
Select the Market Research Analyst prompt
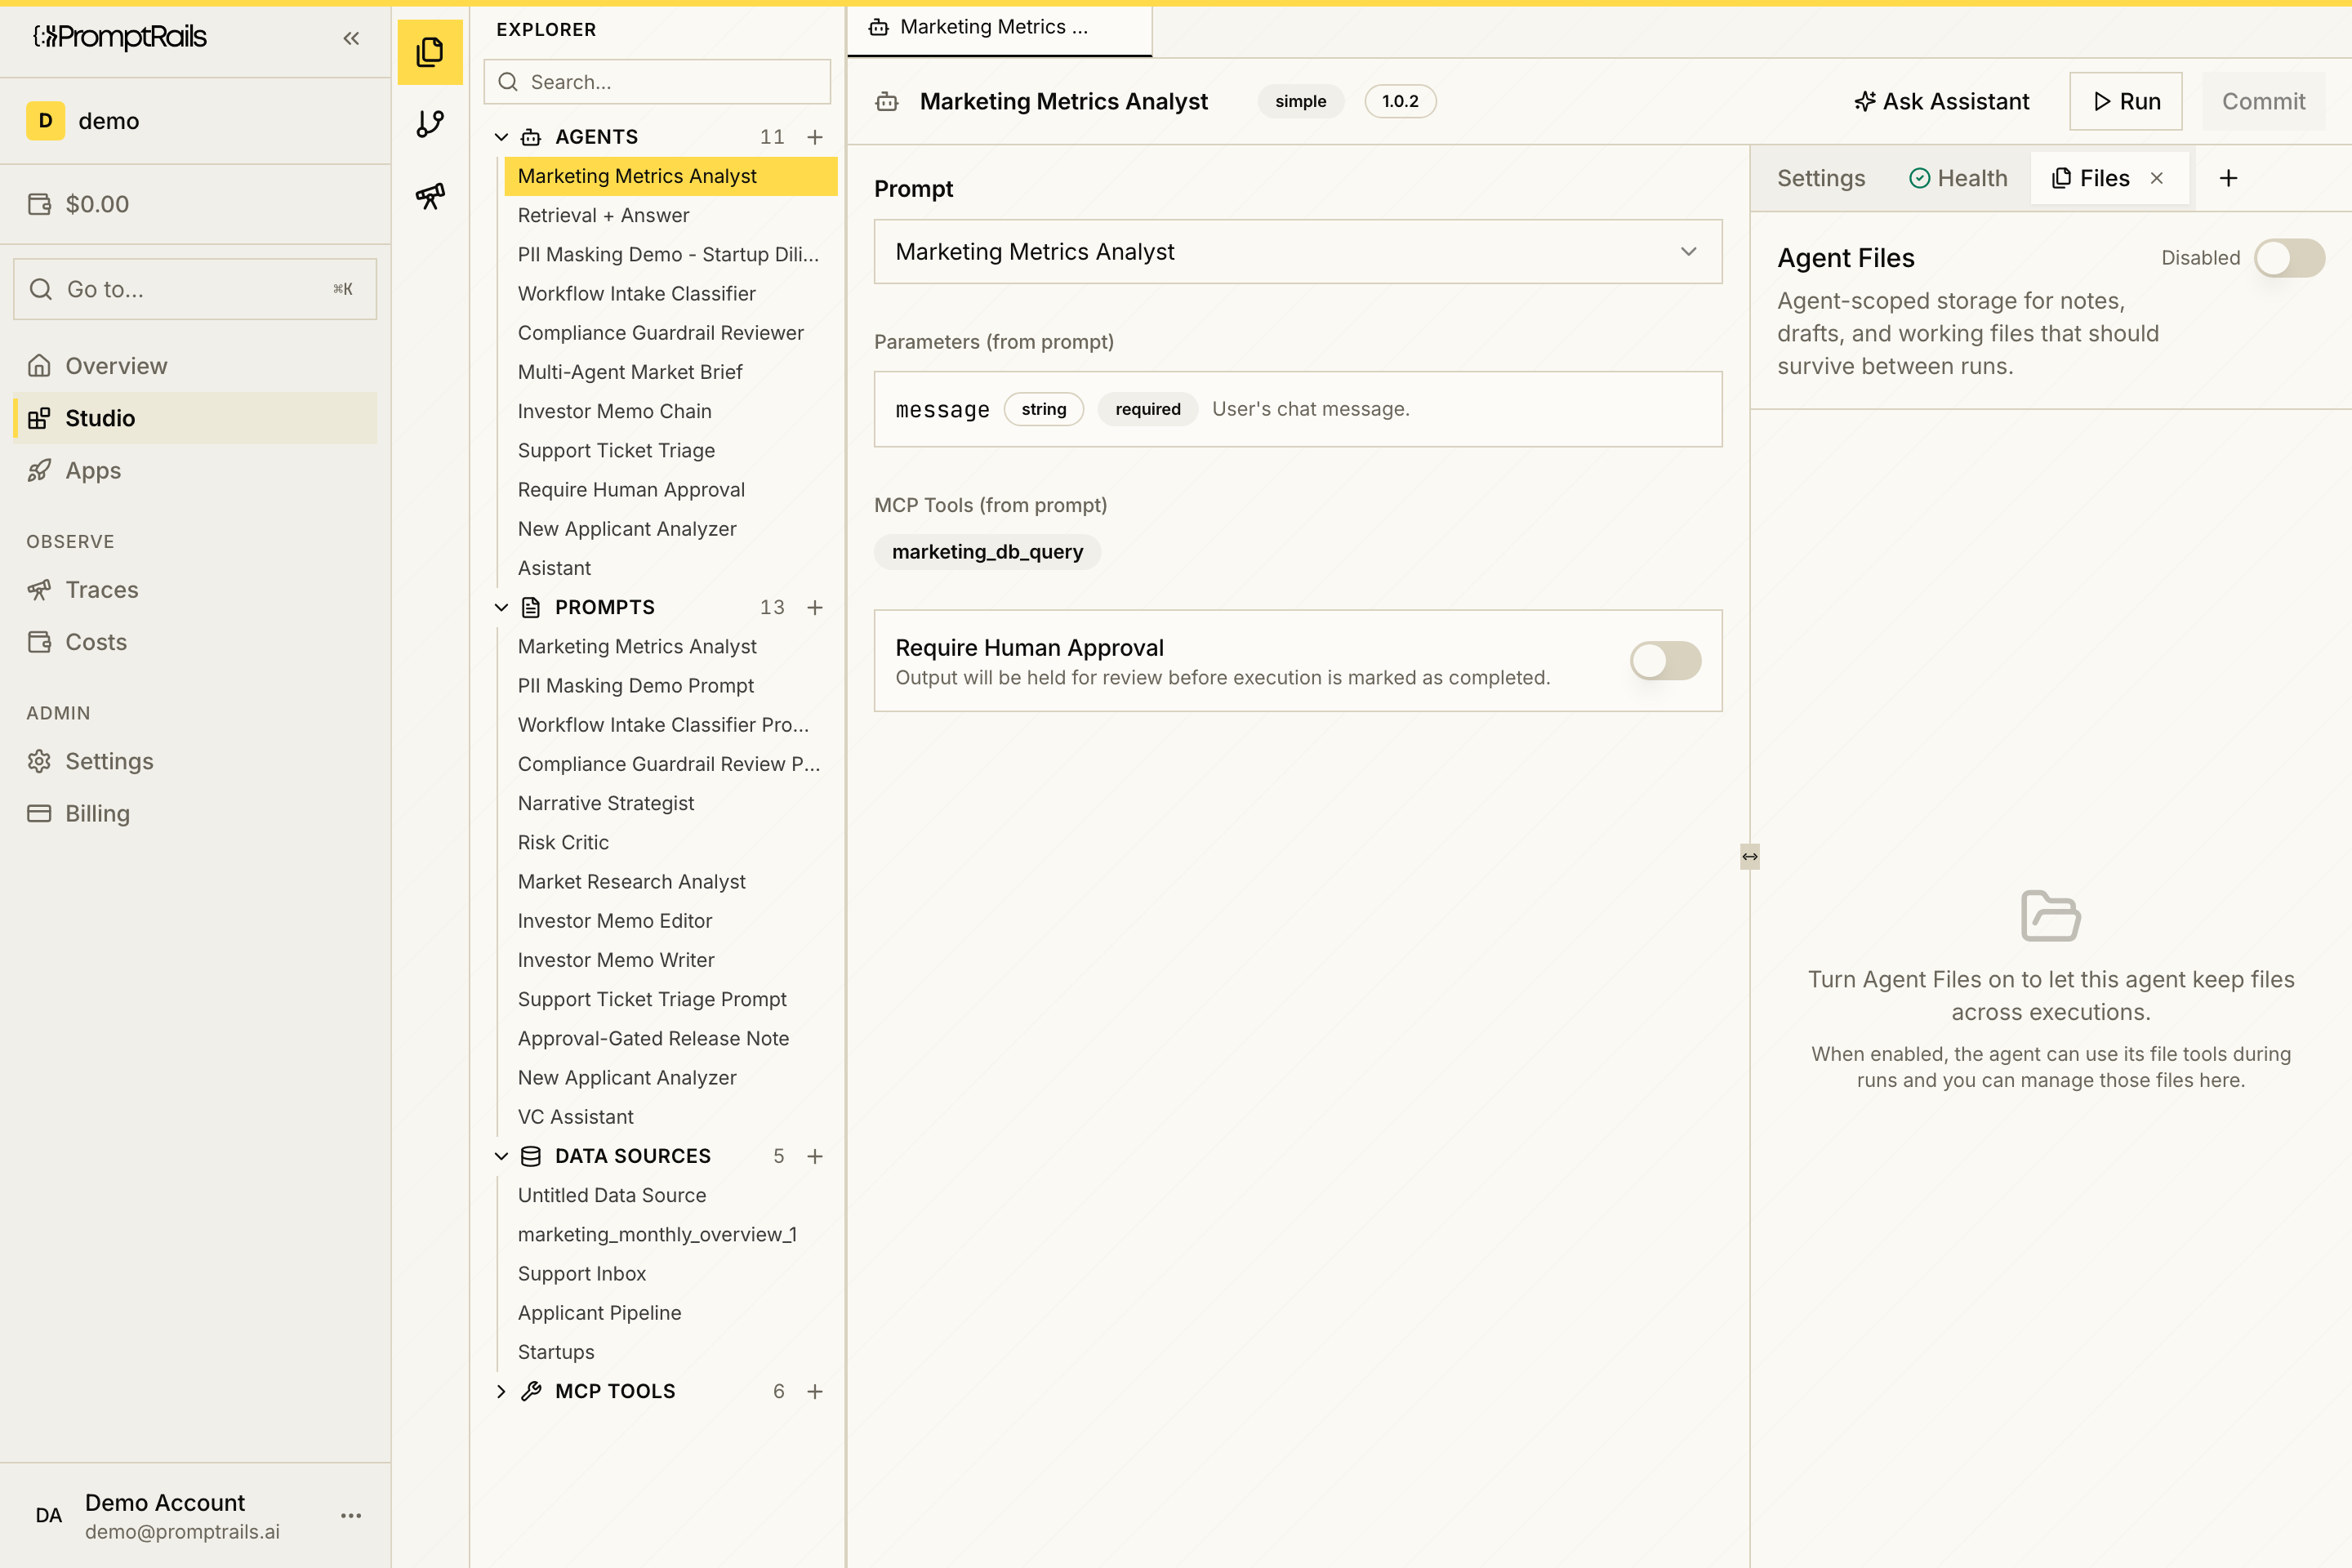click(670, 882)
